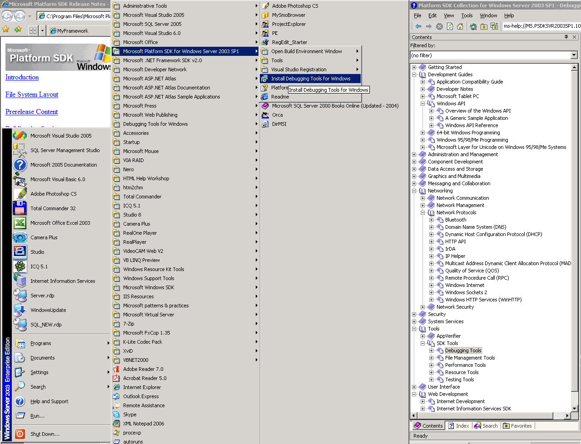The width and height of the screenshot is (581, 444).
Task: Select Overview of the Windows API topic
Action: point(478,111)
